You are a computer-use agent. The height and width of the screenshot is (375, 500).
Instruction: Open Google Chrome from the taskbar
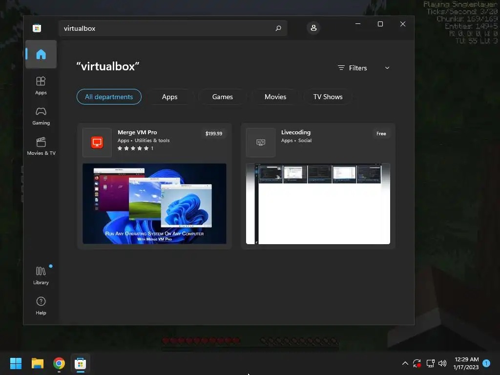click(59, 363)
